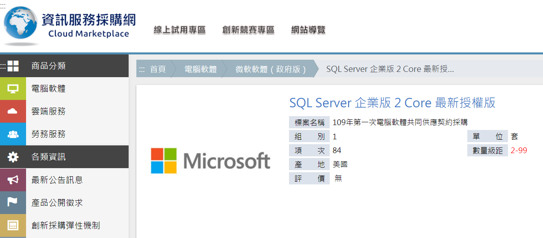Viewport: 543px width, 238px height.
Task: Click the flag icon for 產品公開徵求
Action: 13,202
